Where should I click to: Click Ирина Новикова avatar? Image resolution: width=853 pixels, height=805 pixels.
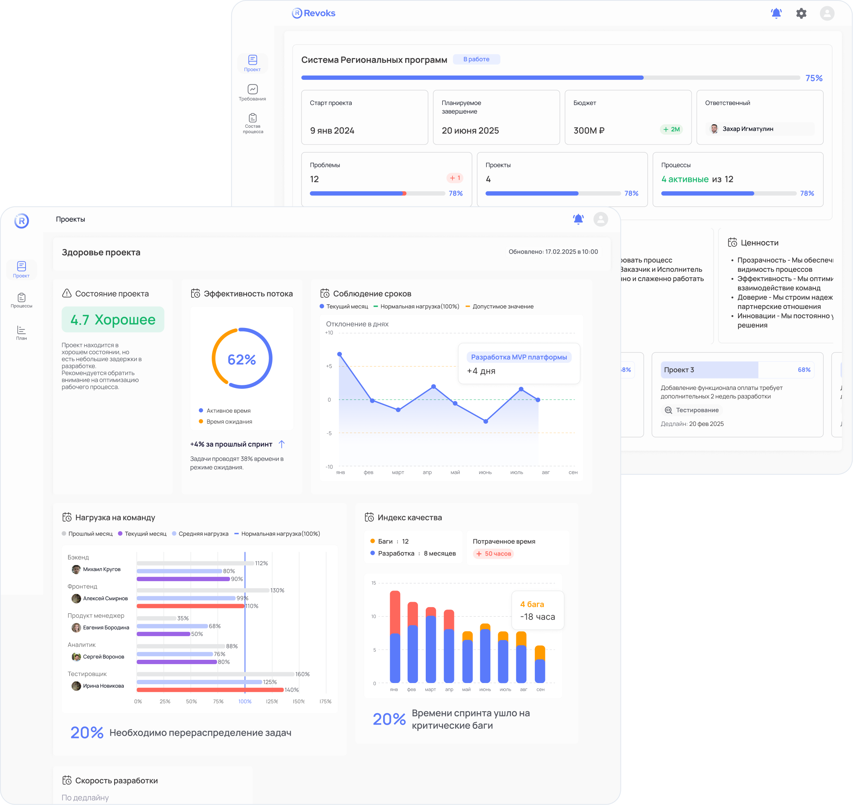[x=76, y=686]
